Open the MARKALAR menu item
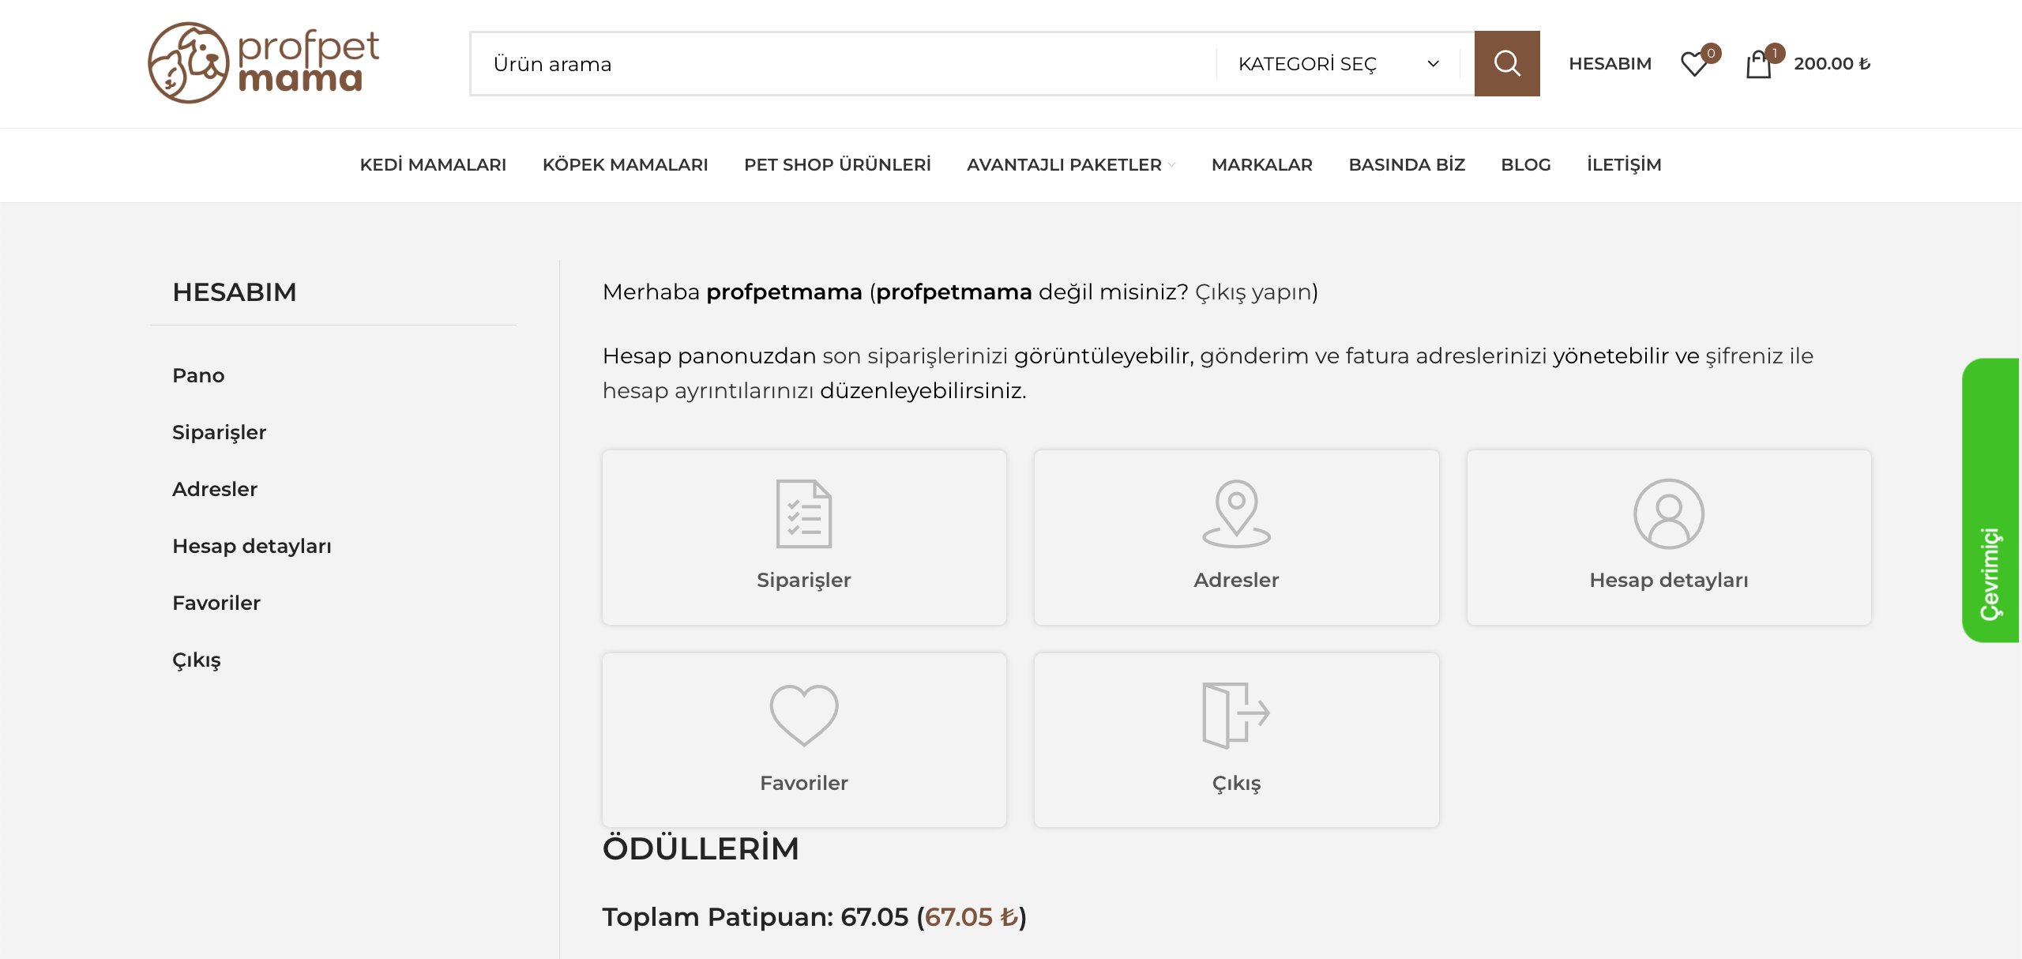2022x959 pixels. point(1261,164)
